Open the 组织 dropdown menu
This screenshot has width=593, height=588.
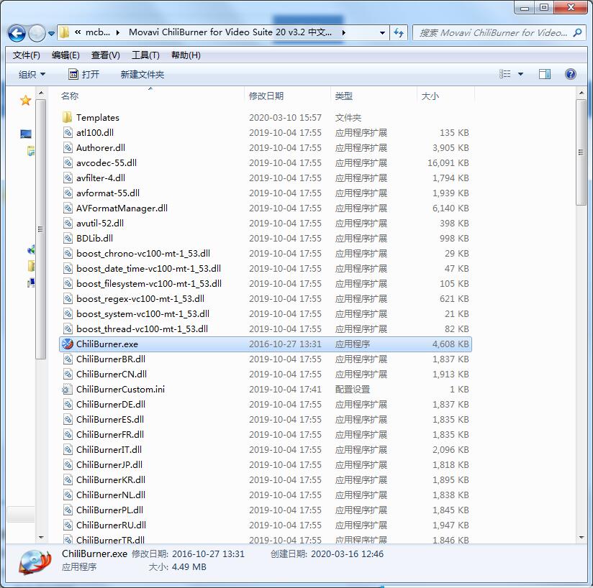point(32,75)
